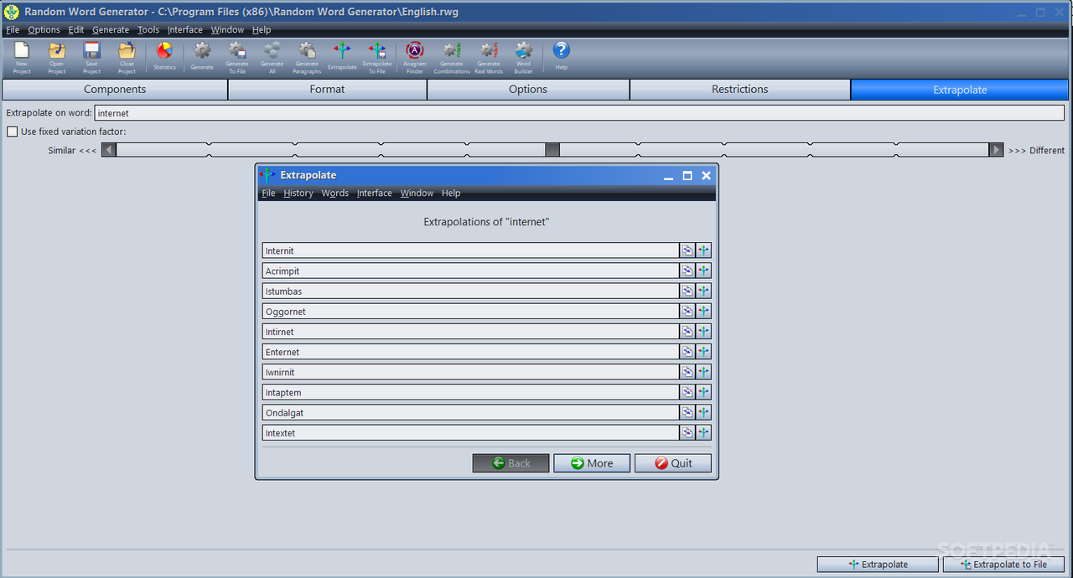This screenshot has height=578, width=1073.
Task: Click the slider right arrow toward Different
Action: [x=997, y=150]
